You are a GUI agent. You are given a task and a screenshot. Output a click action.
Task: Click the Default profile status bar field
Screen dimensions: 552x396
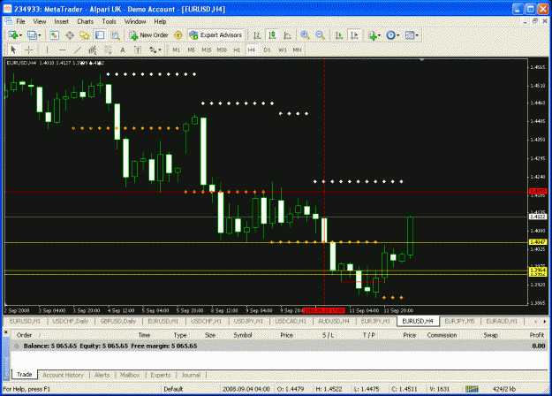pos(173,389)
